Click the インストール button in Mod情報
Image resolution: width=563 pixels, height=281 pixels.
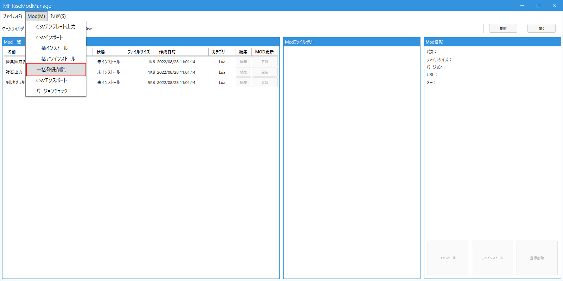(448, 258)
